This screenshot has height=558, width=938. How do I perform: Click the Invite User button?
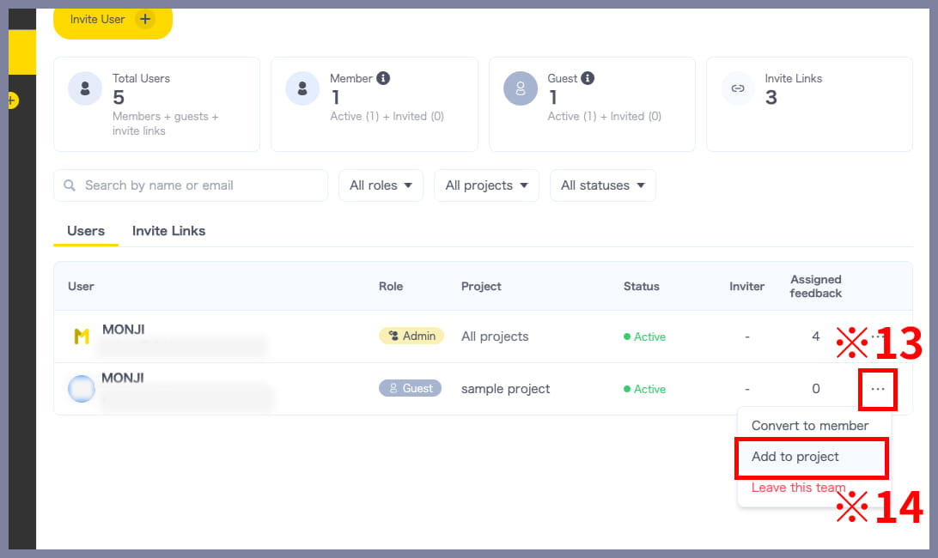pos(113,21)
